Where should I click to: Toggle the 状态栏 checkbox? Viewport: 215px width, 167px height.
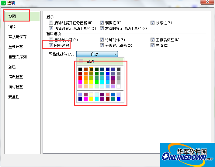click(153, 23)
